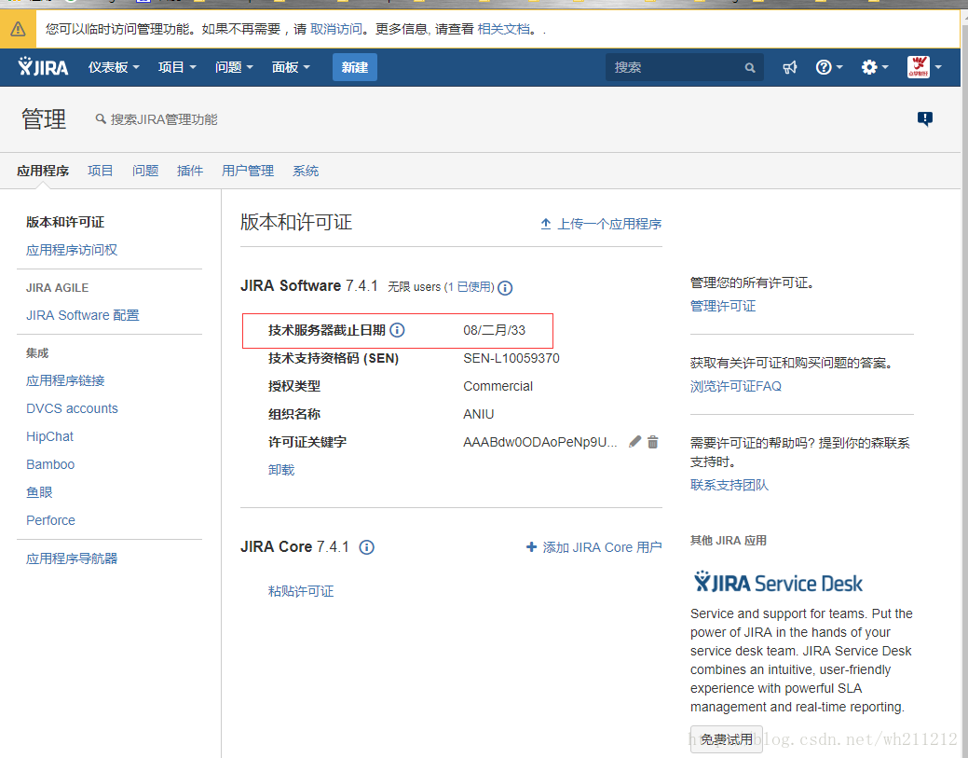Viewport: 968px width, 758px height.
Task: Open 应用程序链接 in the sidebar
Action: tap(65, 380)
